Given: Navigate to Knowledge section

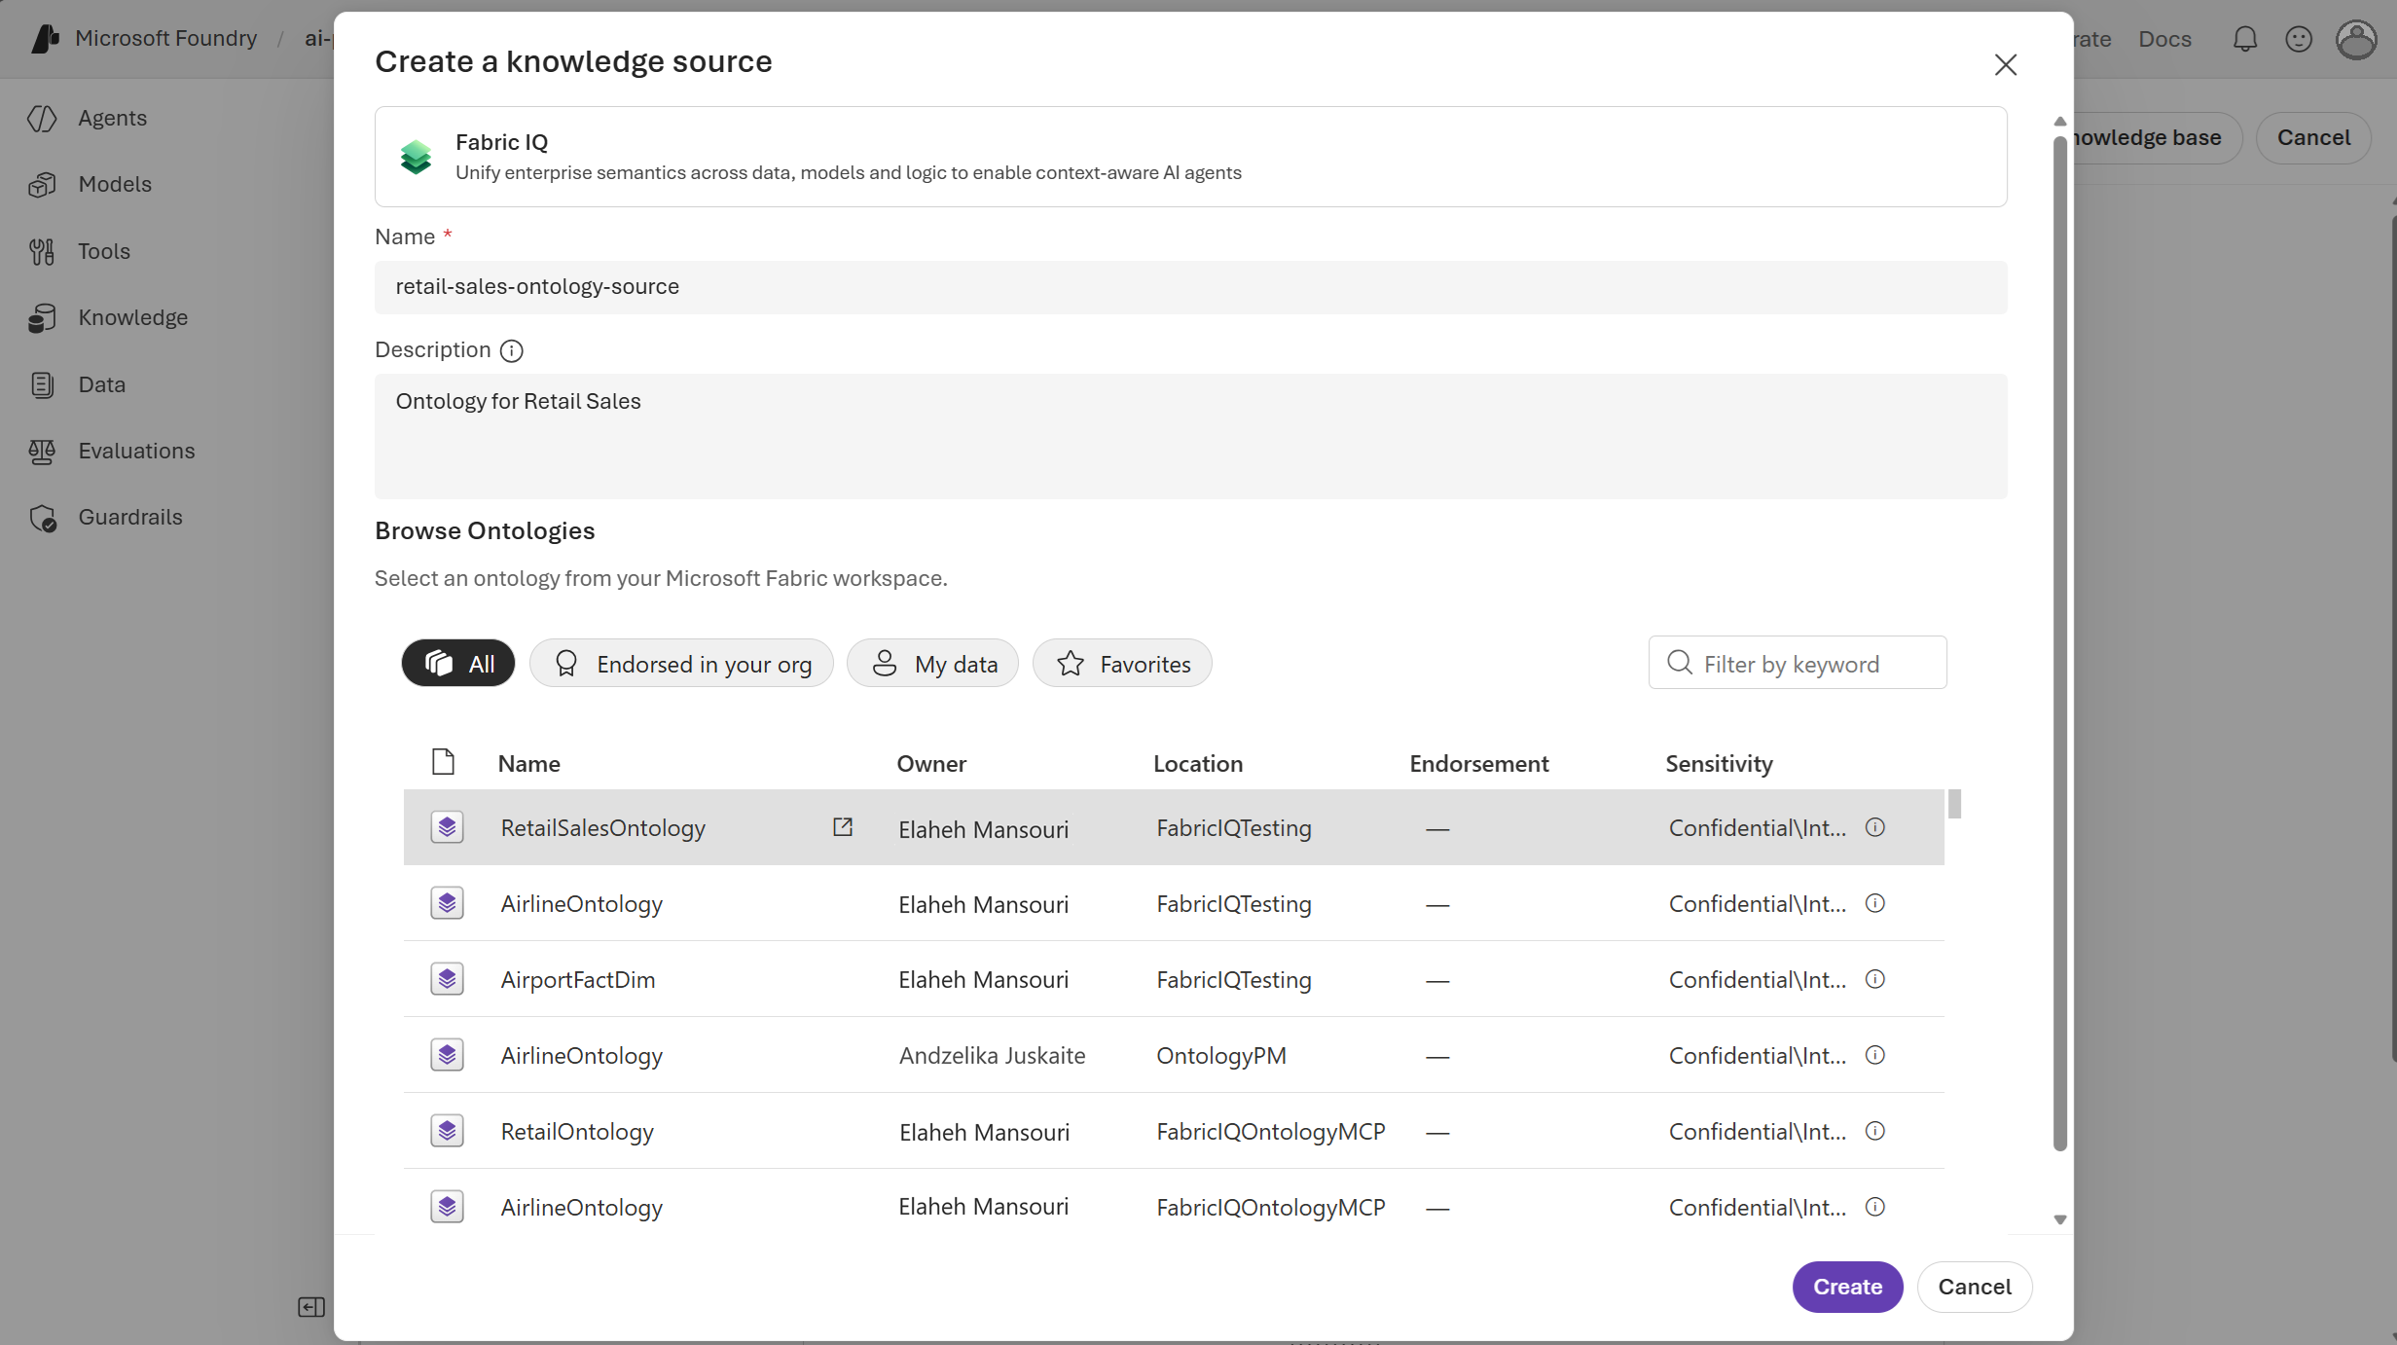Looking at the screenshot, I should [133, 317].
